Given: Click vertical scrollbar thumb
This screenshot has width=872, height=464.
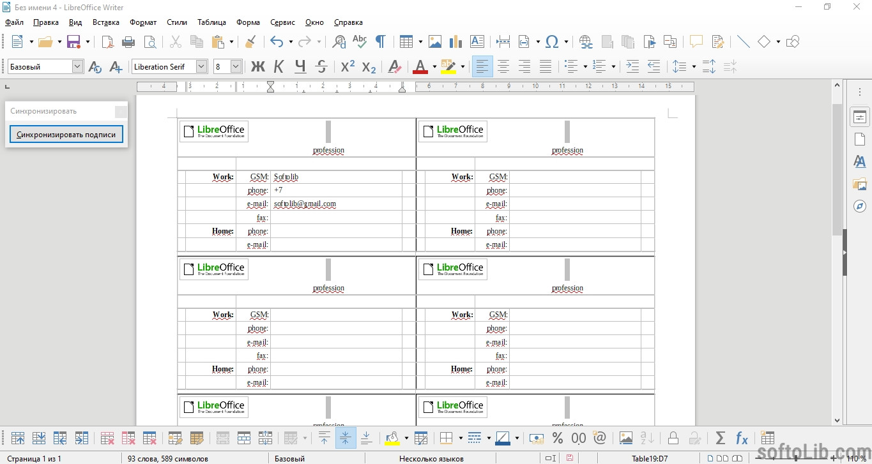Looking at the screenshot, I should pyautogui.click(x=837, y=169).
